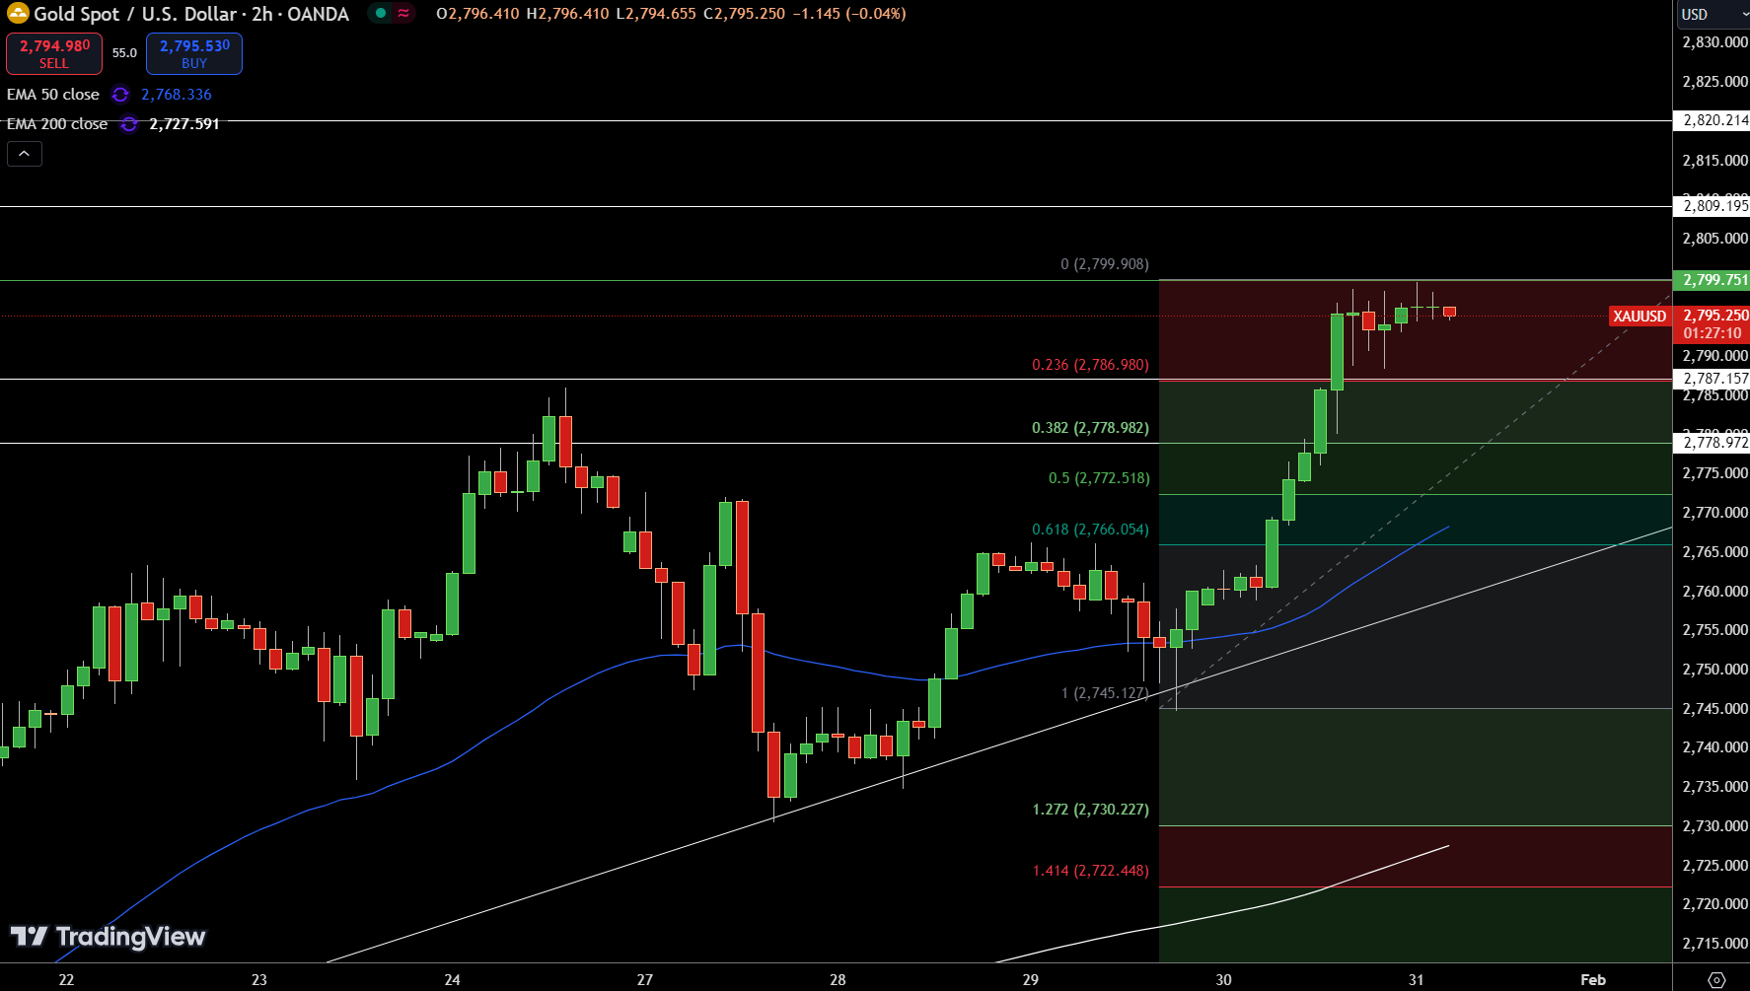Click date 24 on time axis
Image resolution: width=1750 pixels, height=991 pixels.
click(x=452, y=979)
